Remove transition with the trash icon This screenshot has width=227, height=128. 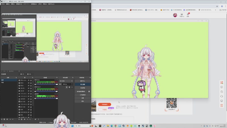click(69, 87)
